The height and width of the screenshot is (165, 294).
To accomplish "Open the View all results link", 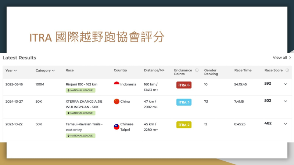I will coord(282,58).
